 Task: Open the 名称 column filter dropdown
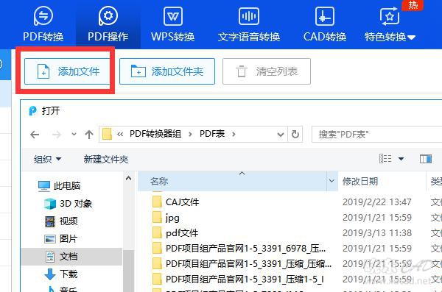[331, 181]
